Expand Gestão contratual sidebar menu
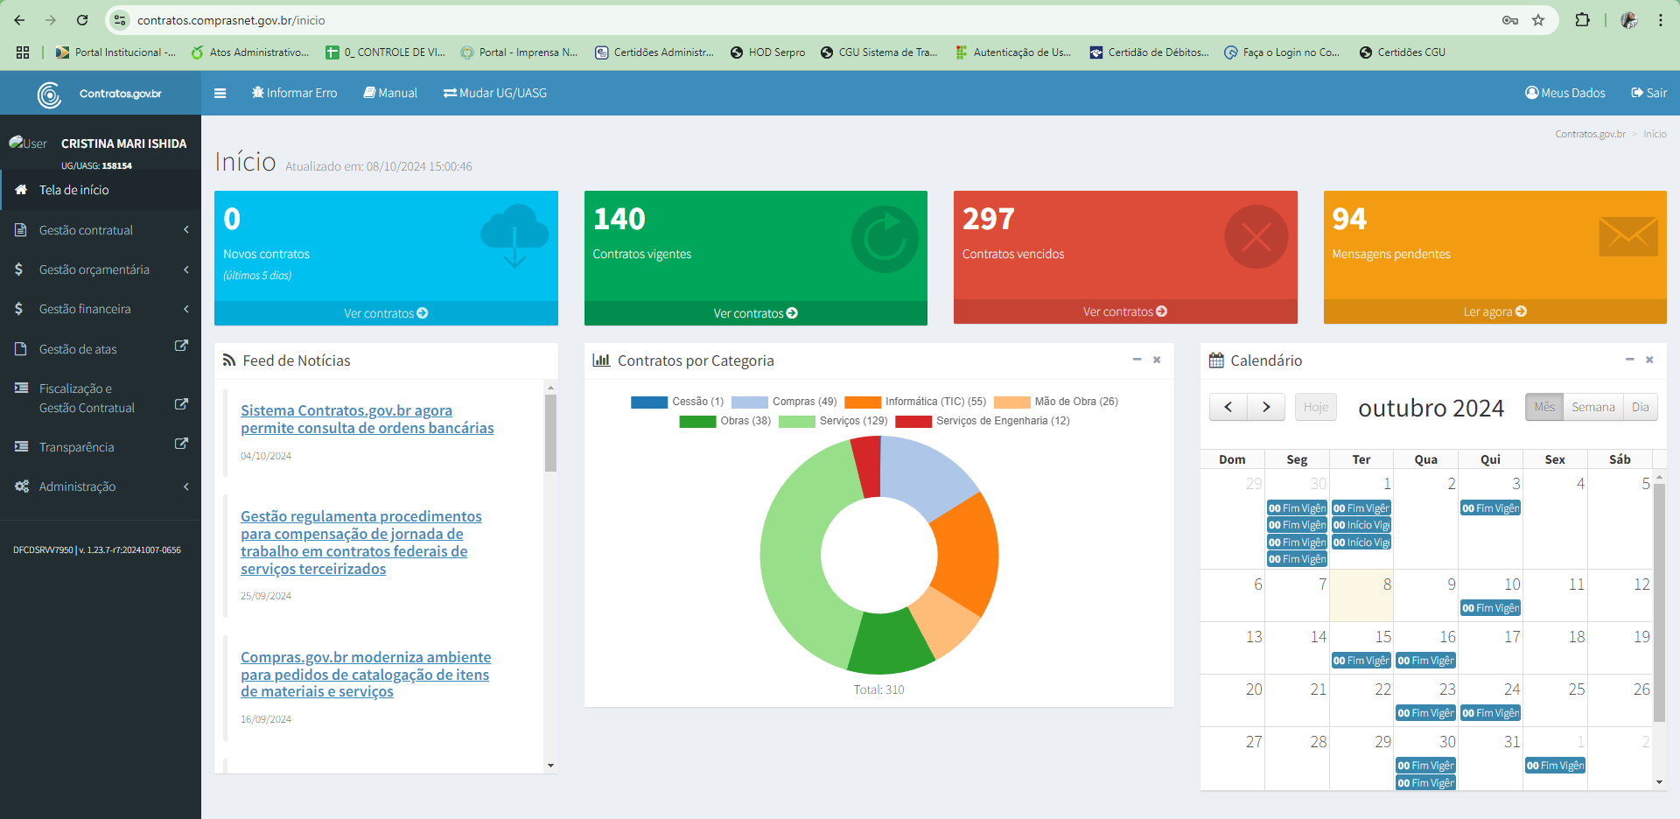This screenshot has width=1680, height=819. pos(101,230)
